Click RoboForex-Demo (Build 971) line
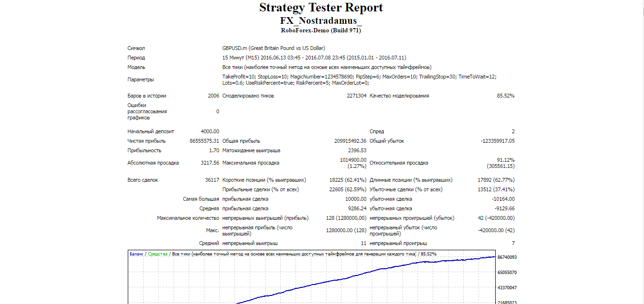Image resolution: width=644 pixels, height=304 pixels. click(321, 30)
